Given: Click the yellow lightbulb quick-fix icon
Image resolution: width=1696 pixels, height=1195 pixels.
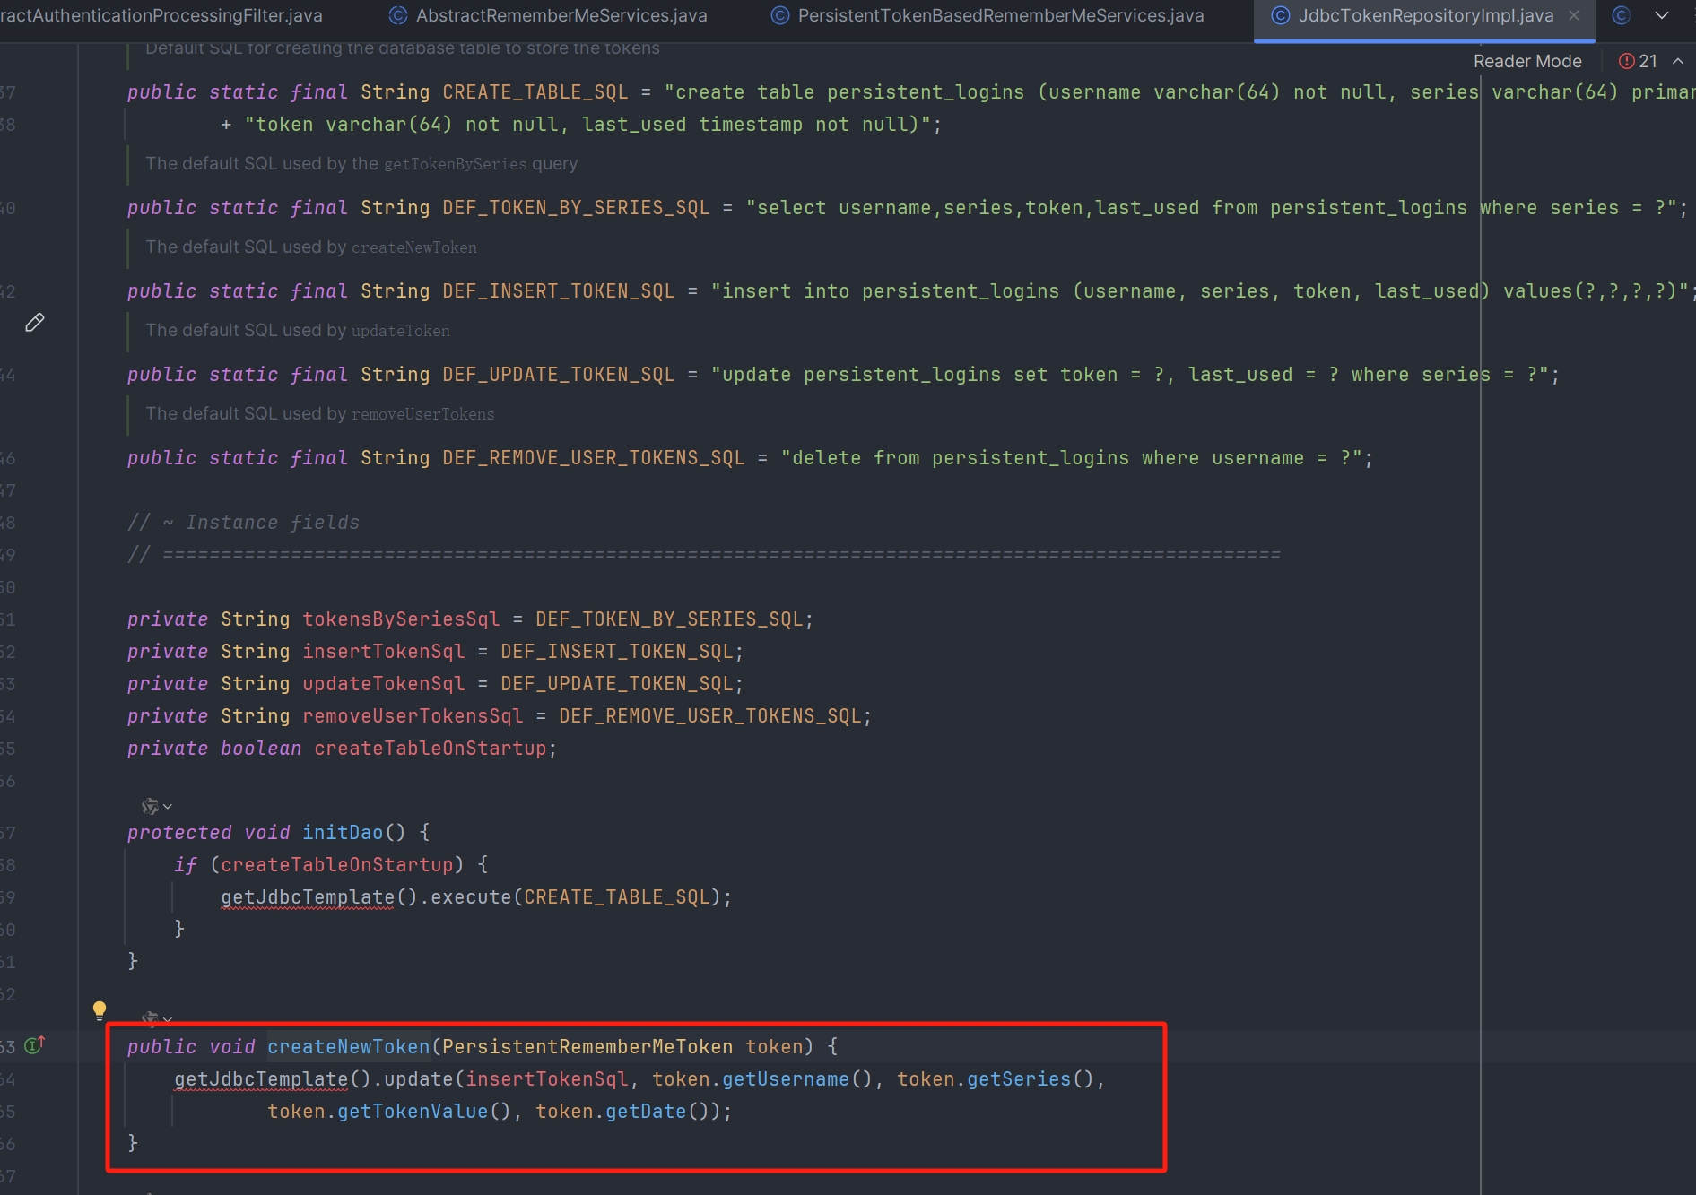Looking at the screenshot, I should click(x=100, y=1010).
